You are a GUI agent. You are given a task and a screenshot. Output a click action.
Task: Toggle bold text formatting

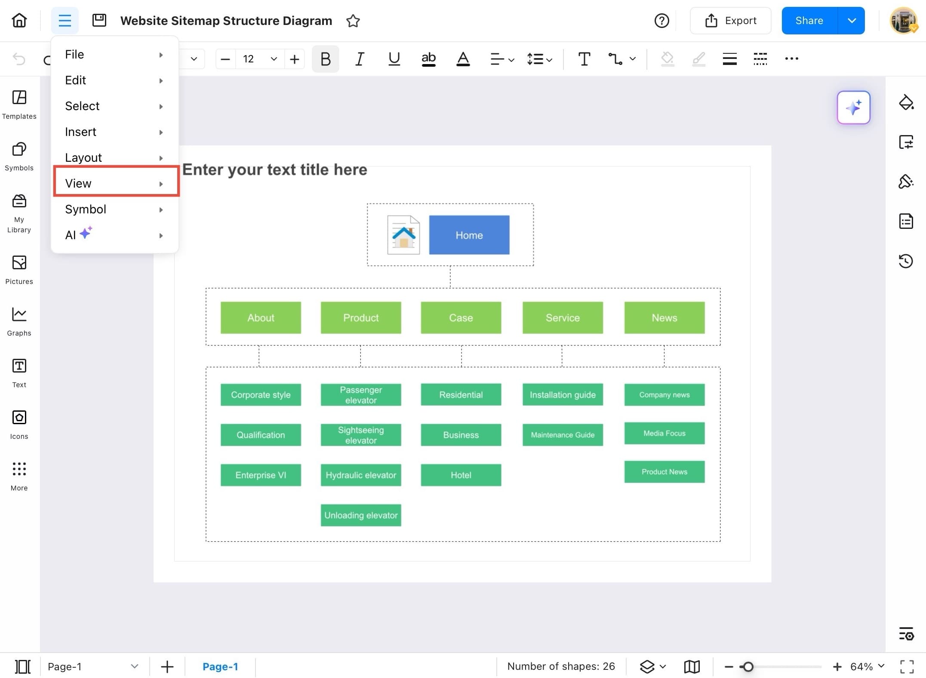(325, 59)
